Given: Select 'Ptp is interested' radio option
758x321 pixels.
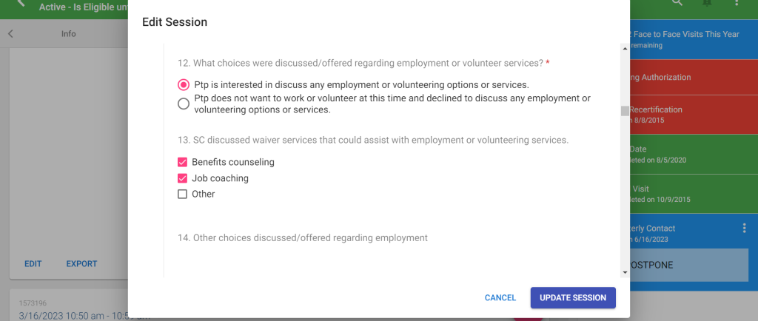Looking at the screenshot, I should [184, 84].
